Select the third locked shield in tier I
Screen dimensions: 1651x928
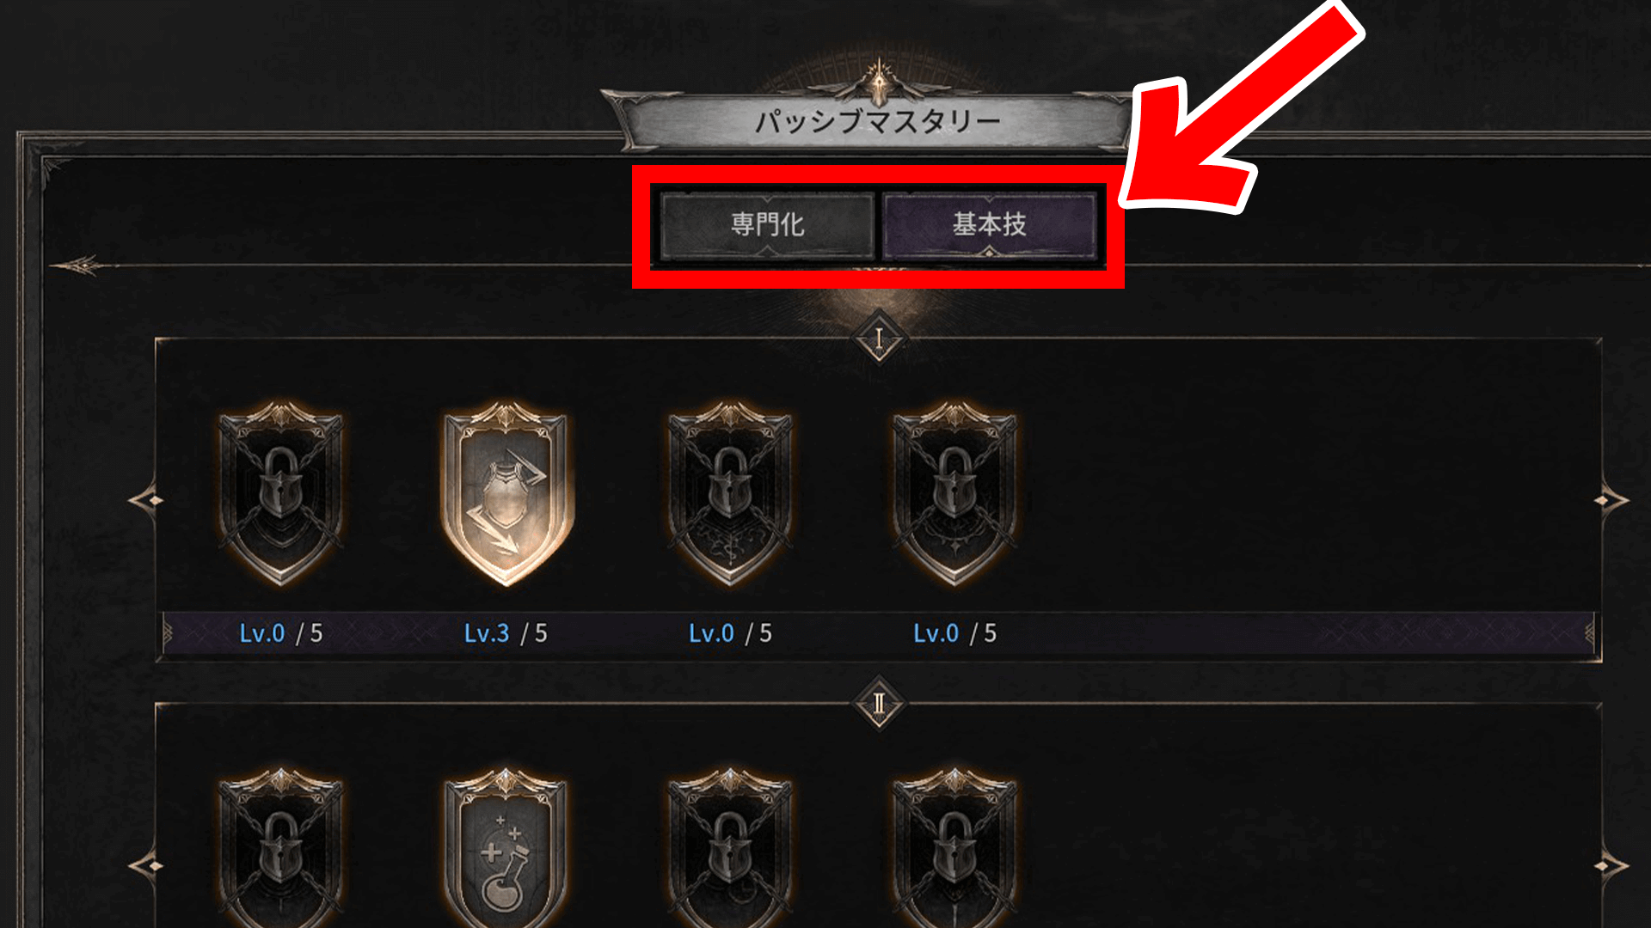point(730,494)
